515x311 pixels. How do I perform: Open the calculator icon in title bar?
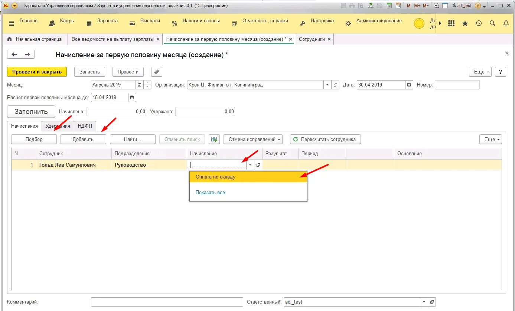pyautogui.click(x=389, y=6)
